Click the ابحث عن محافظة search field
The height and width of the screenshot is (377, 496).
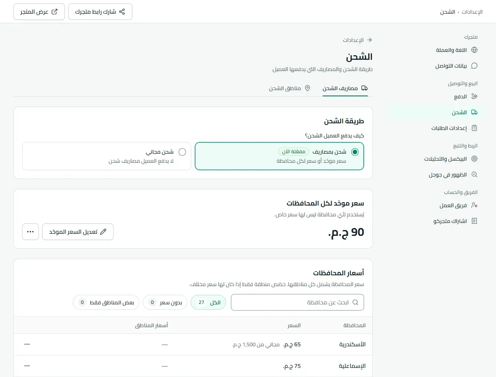coord(298,303)
